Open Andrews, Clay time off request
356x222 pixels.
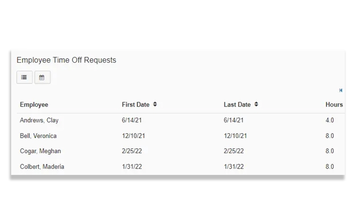[x=39, y=120]
